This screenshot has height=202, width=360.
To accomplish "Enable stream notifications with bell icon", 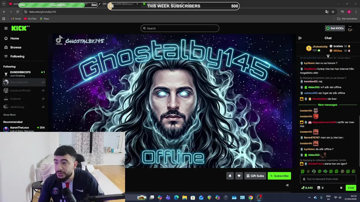I will click(230, 176).
